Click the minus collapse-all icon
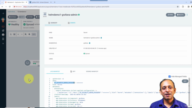The width and height of the screenshot is (192, 108). (22, 34)
